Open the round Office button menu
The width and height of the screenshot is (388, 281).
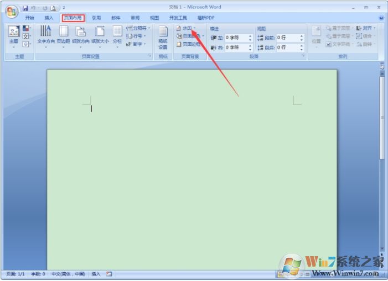tap(12, 12)
